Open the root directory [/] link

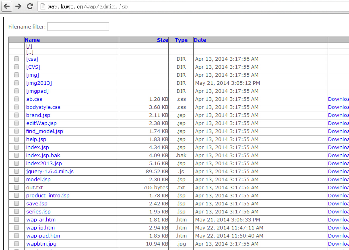[29, 46]
